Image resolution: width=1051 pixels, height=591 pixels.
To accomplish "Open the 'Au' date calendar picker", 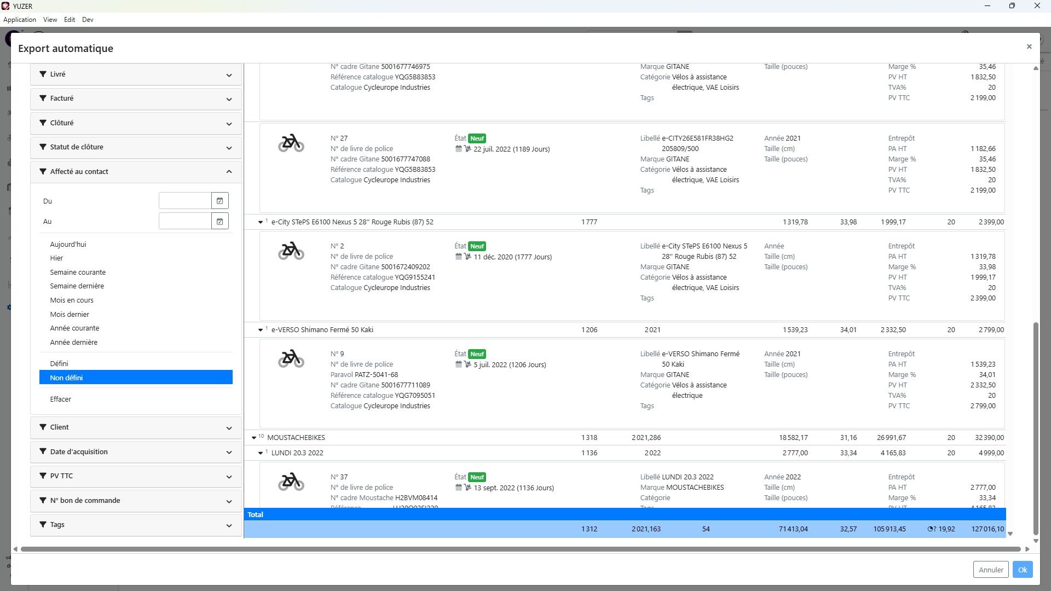I will coord(220,222).
